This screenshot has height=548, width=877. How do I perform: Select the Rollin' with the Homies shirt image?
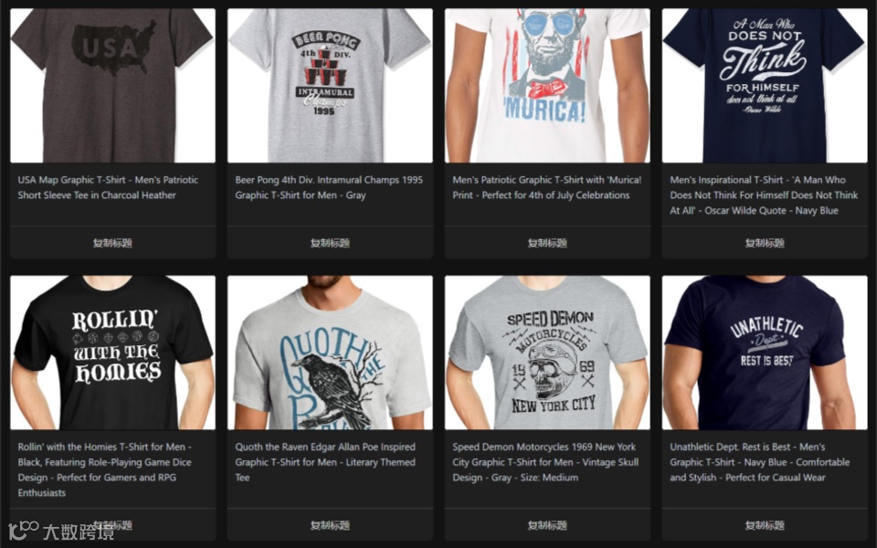tap(112, 353)
